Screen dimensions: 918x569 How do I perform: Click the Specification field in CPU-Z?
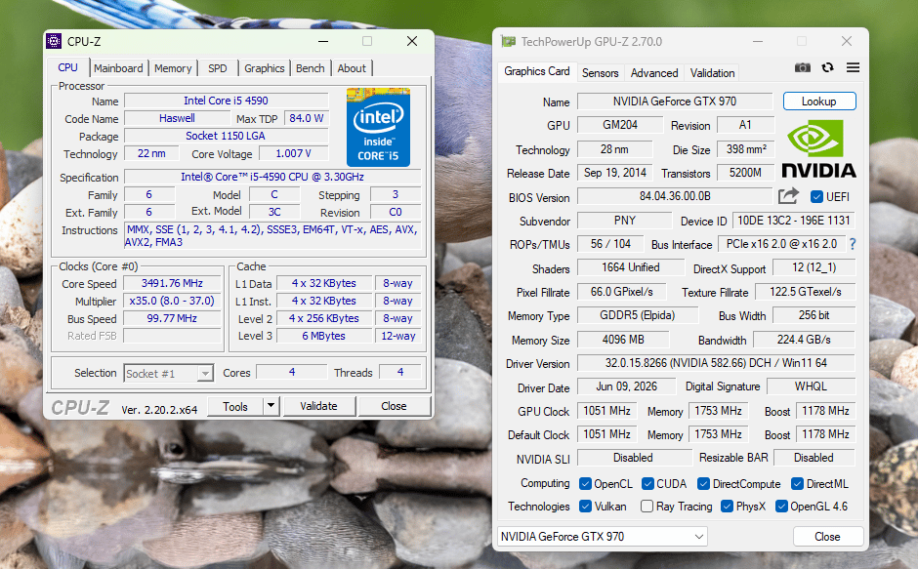[x=272, y=177]
